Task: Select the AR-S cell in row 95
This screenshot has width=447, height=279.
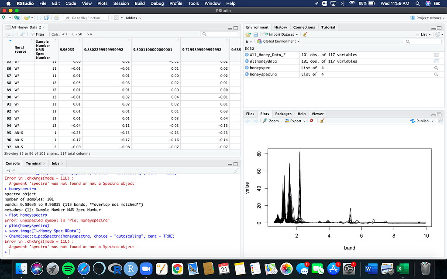Action: point(24,133)
